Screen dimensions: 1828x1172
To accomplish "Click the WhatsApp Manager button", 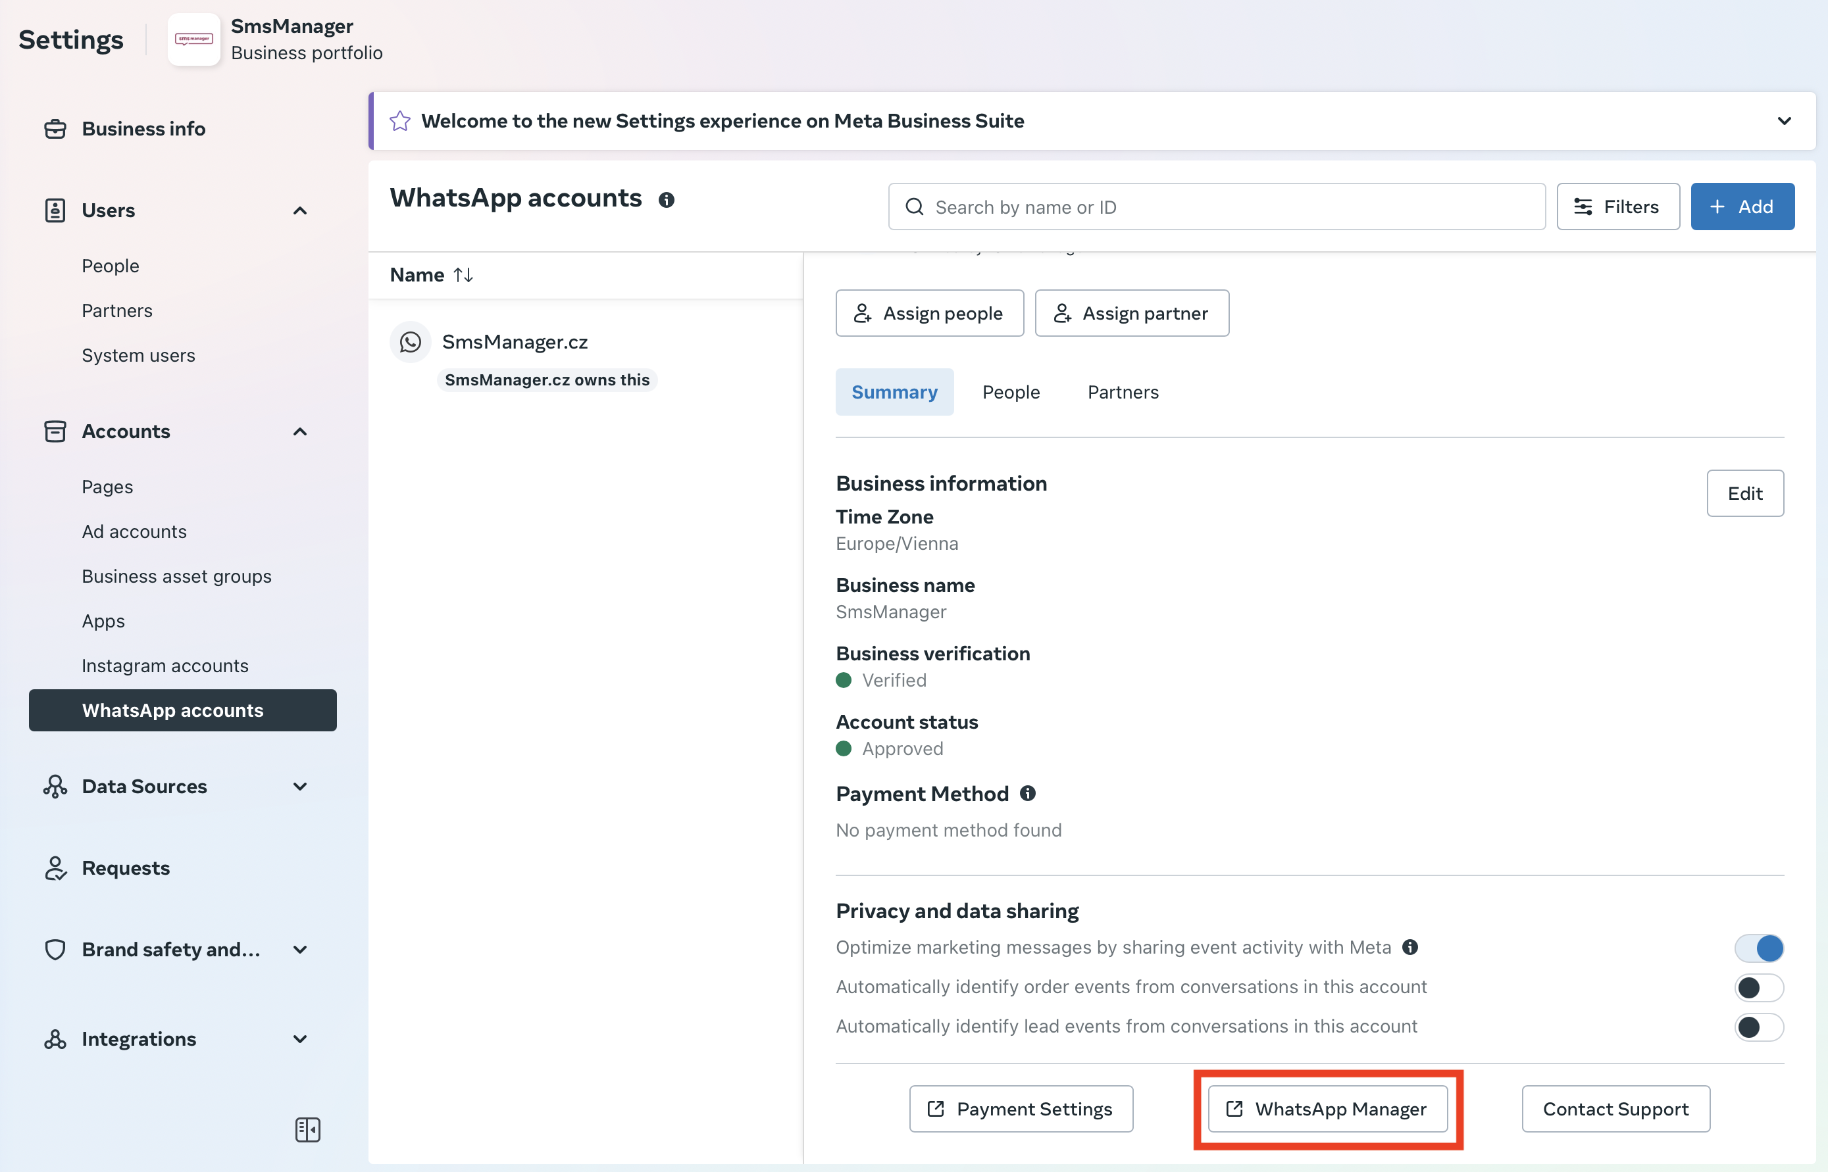I will [x=1327, y=1109].
